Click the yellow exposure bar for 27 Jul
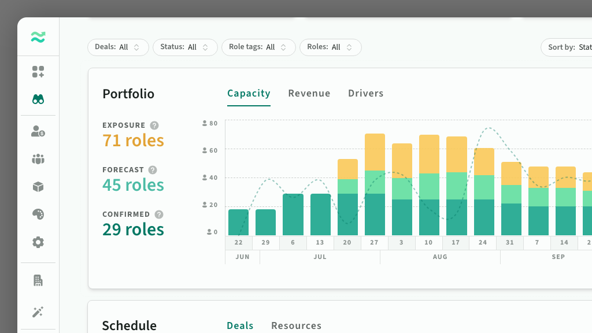The width and height of the screenshot is (592, 333). tap(375, 152)
